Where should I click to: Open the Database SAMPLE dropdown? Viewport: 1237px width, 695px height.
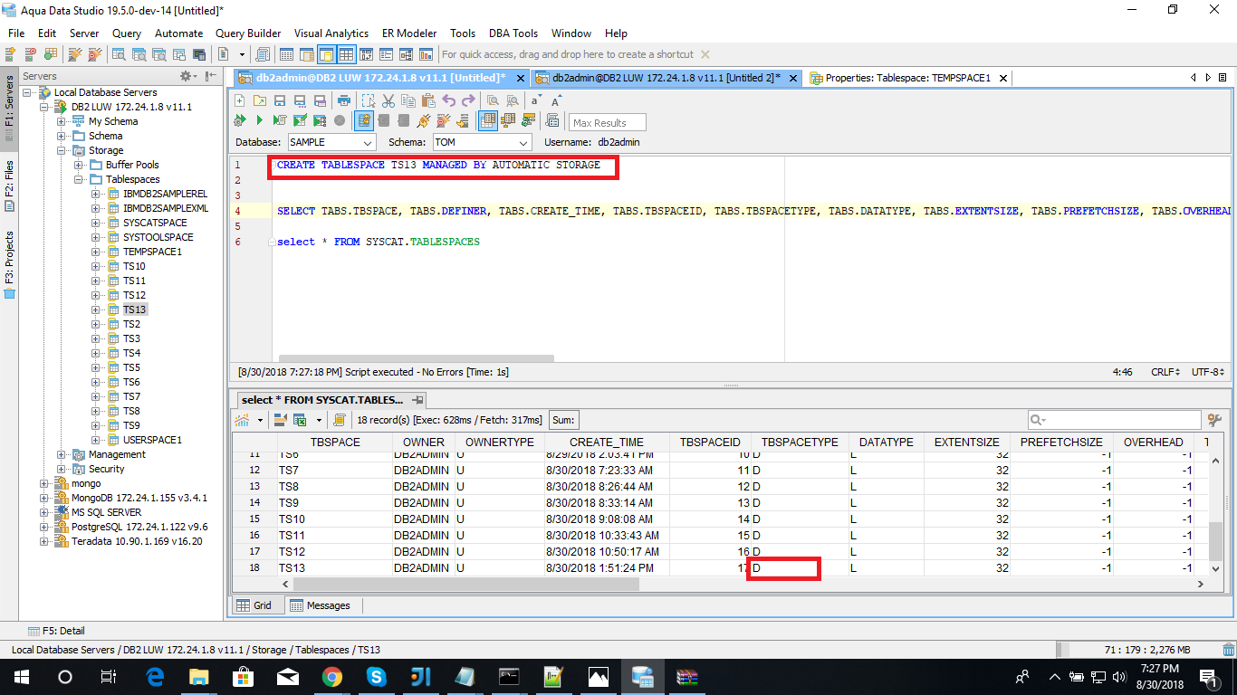368,143
